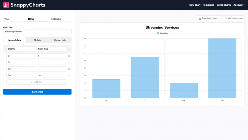Image resolution: width=248 pixels, height=140 pixels.
Task: Click the SnappyCharts brand name text
Action: [28, 5]
